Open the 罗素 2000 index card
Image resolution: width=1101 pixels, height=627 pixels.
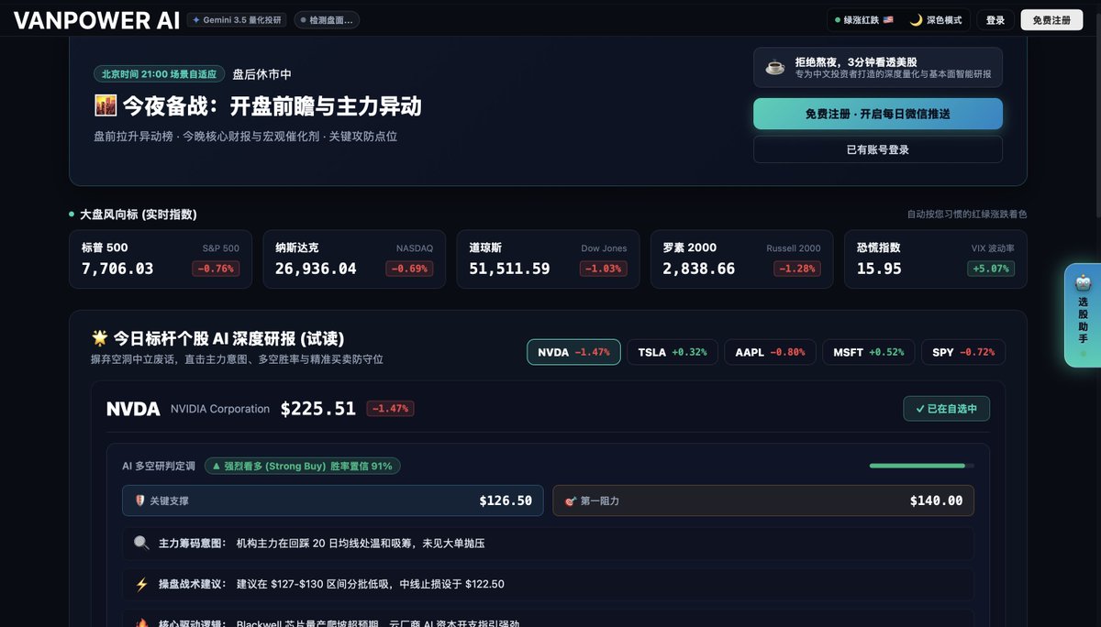(742, 259)
